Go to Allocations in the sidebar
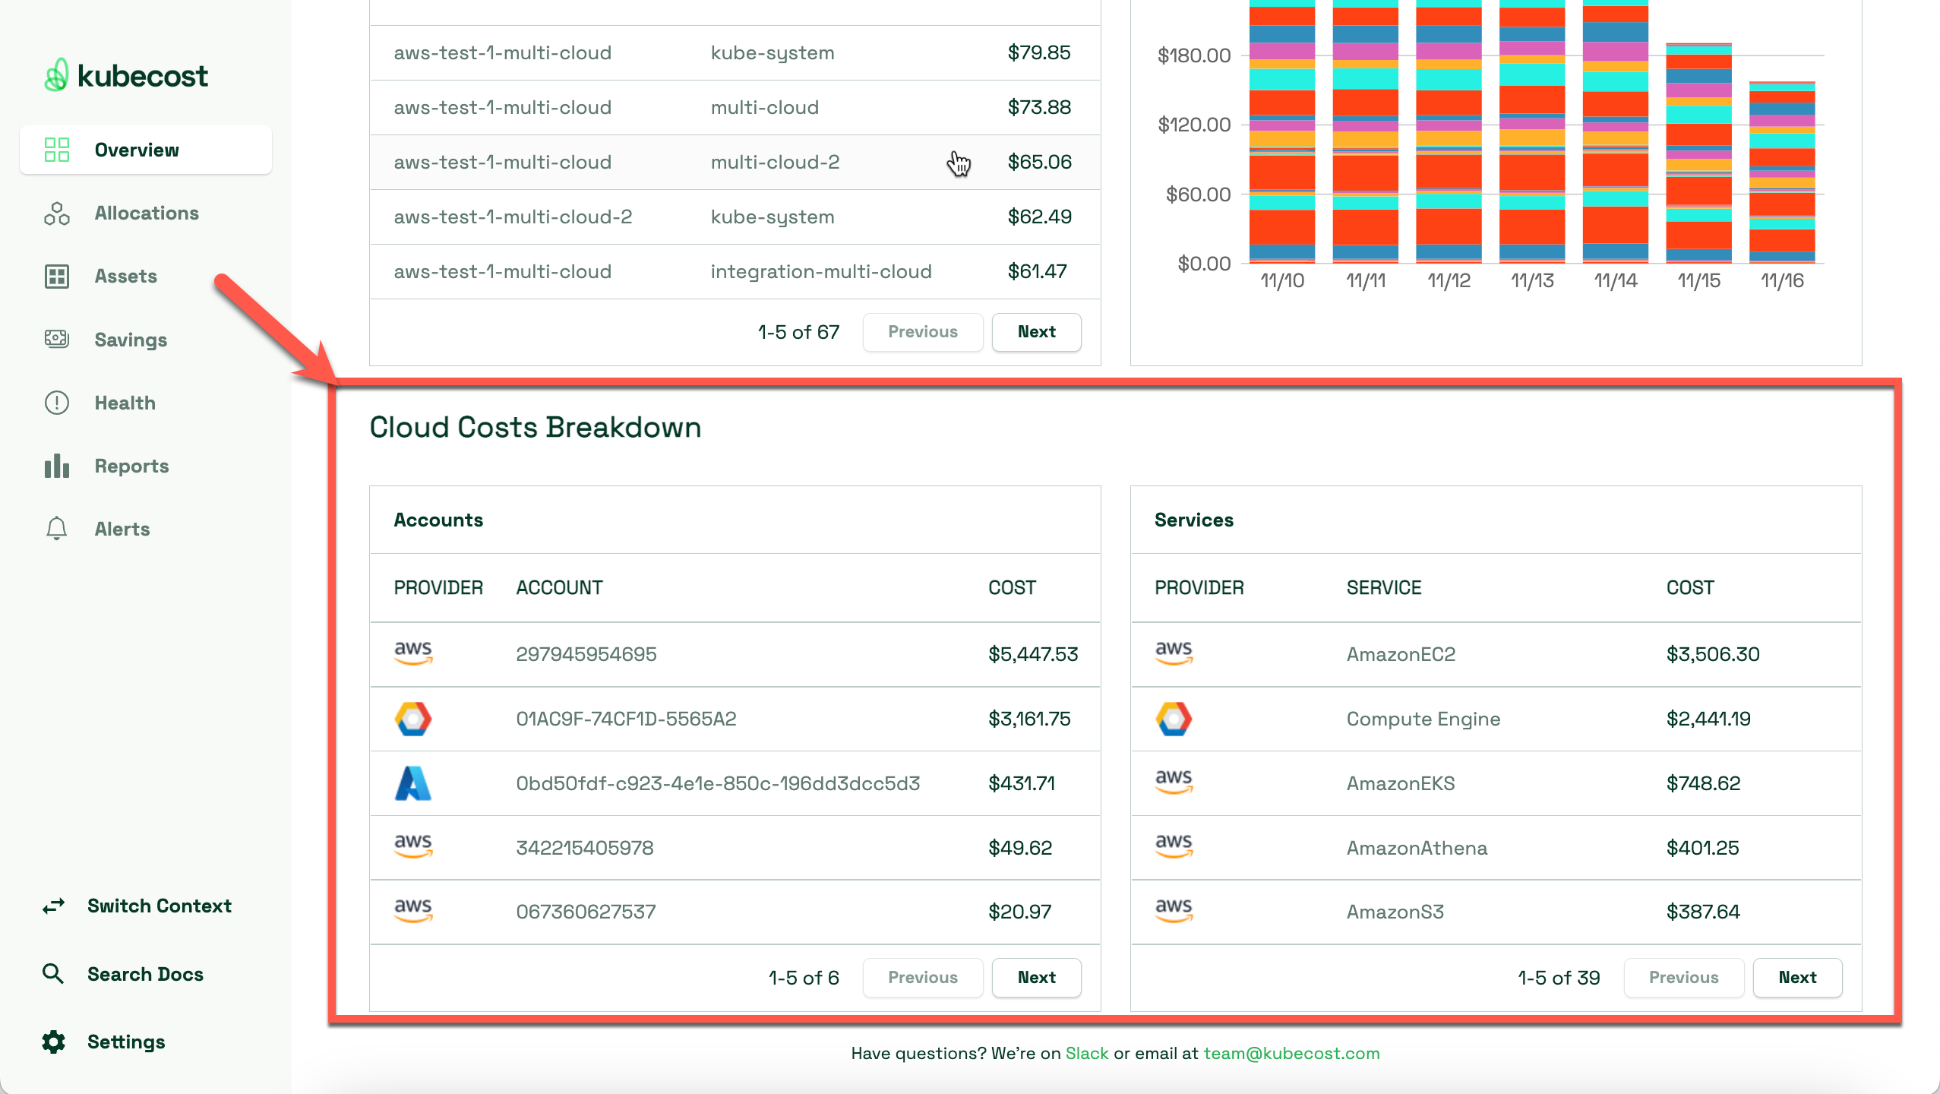The image size is (1940, 1094). coord(146,213)
